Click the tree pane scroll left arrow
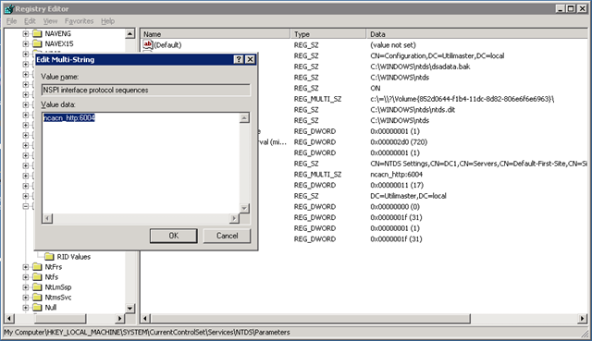The height and width of the screenshot is (341, 592). pos(9,319)
